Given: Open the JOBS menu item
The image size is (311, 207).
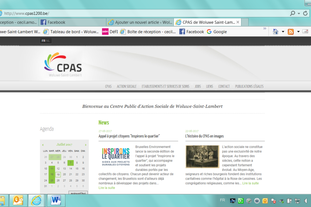Looking at the screenshot, I should [x=198, y=86].
